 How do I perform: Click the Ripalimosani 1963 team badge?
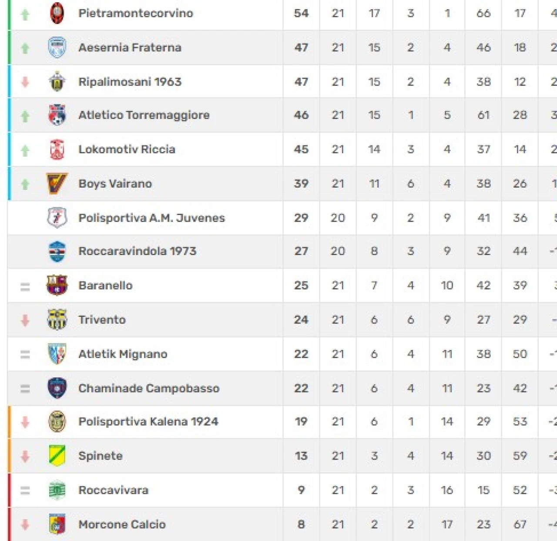coord(57,82)
